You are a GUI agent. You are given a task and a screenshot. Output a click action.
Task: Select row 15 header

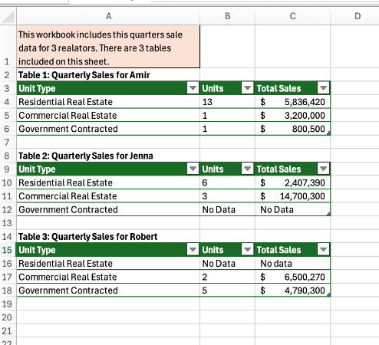point(8,250)
